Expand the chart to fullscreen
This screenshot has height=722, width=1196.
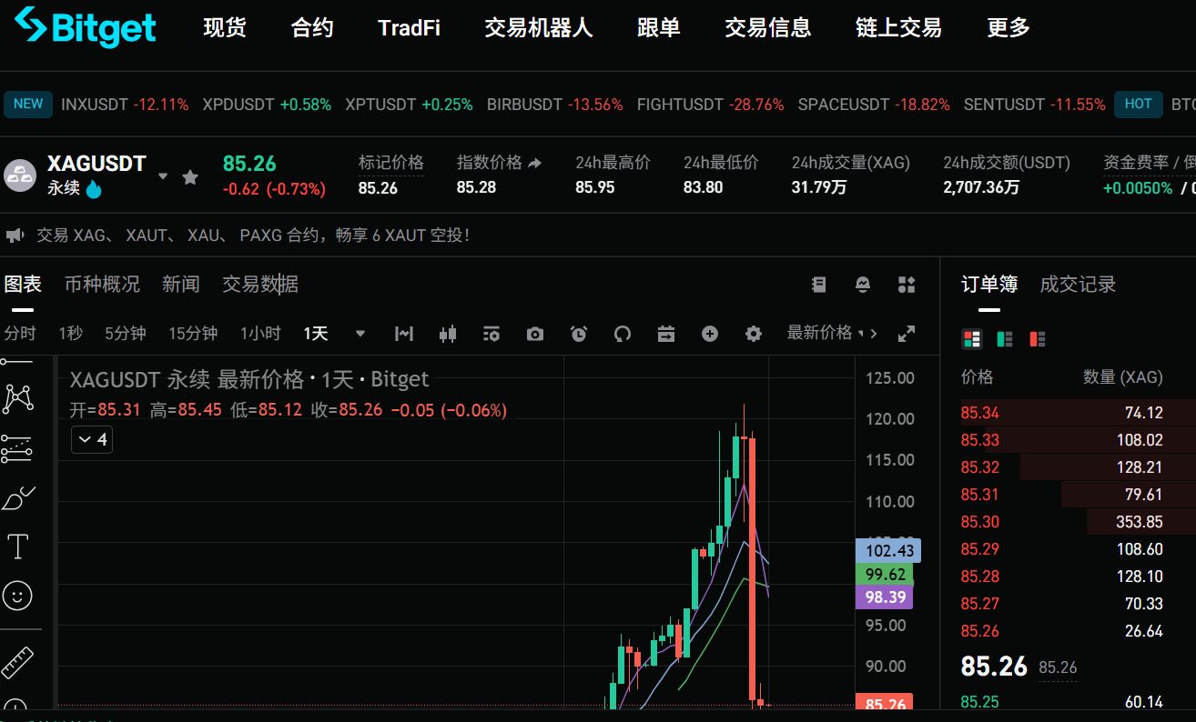point(907,334)
